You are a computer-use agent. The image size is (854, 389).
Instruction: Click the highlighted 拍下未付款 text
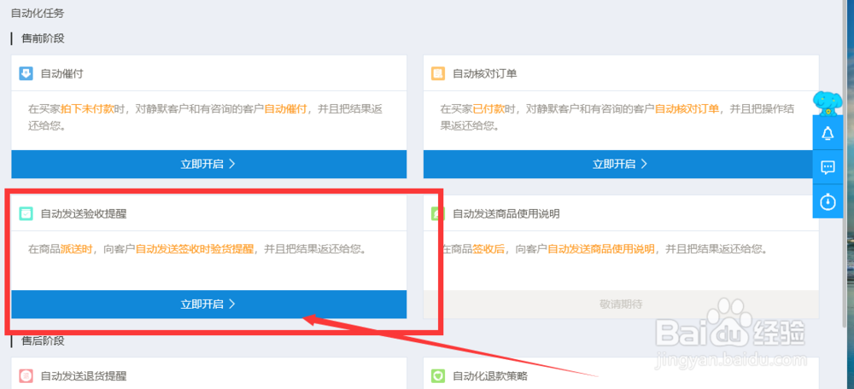(x=87, y=109)
